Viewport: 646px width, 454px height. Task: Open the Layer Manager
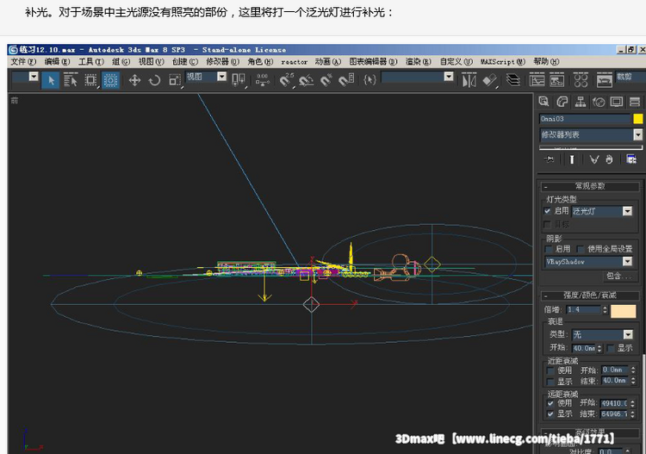(x=513, y=80)
